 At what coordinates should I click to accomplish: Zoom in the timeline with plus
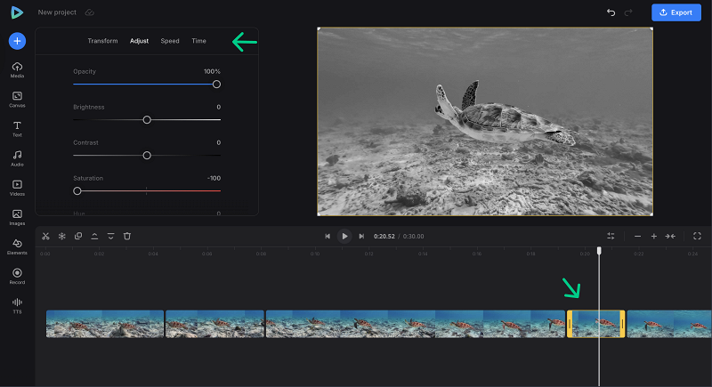[x=654, y=236]
